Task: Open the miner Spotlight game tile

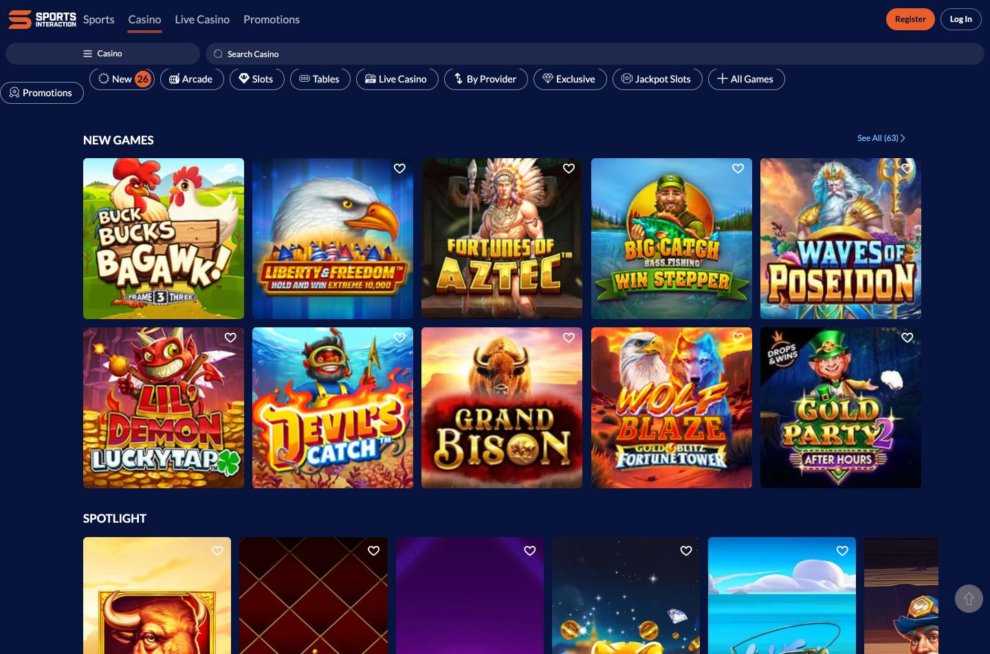Action: (x=901, y=596)
